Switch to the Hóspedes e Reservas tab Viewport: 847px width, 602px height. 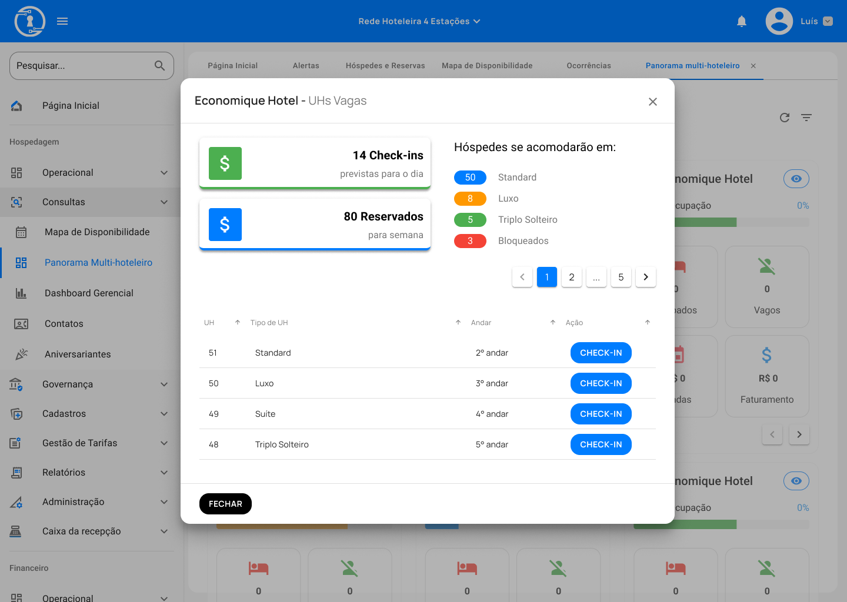385,66
